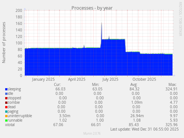Click the 'zombie' legend label

coord(14,102)
